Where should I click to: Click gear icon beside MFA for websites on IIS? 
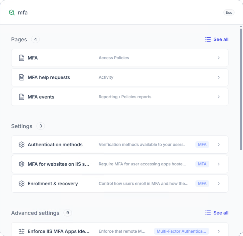point(22,164)
